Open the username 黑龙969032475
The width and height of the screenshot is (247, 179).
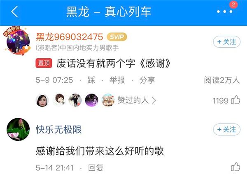pyautogui.click(x=70, y=37)
